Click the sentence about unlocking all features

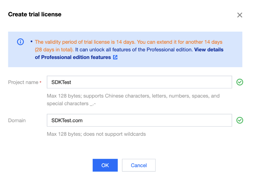134,50
